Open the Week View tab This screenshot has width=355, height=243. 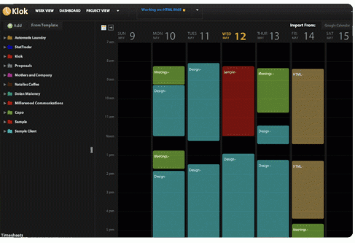[x=44, y=10]
